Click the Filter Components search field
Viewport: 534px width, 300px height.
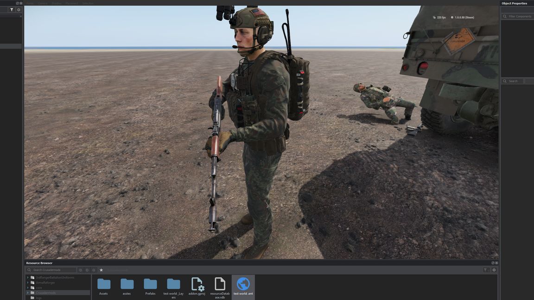519,16
